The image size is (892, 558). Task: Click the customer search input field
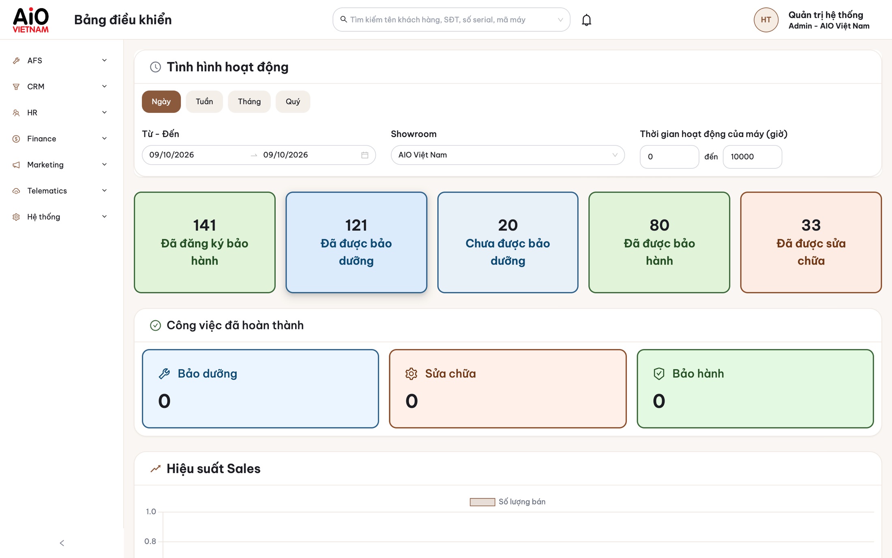[x=451, y=19]
